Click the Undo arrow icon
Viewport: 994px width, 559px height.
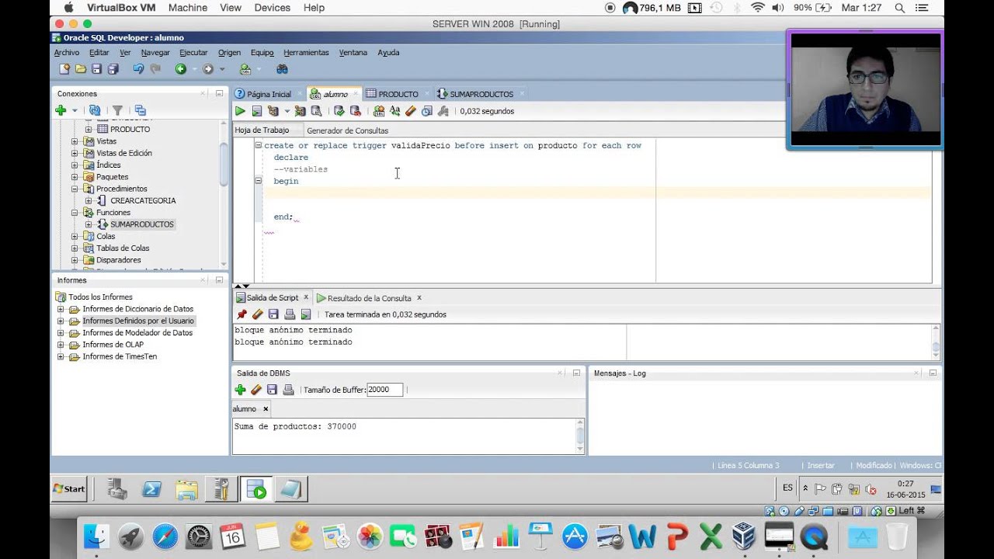pyautogui.click(x=138, y=69)
